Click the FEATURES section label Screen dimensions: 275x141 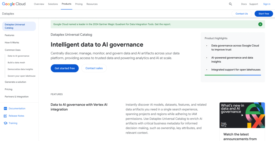tap(57, 94)
